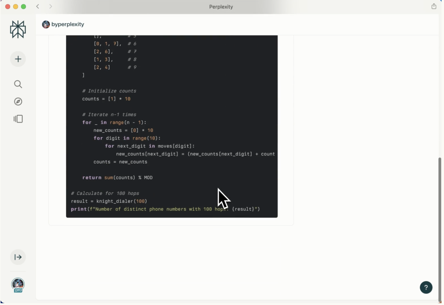Viewport: 444px width, 305px height.
Task: Click the share icon in title bar
Action: (434, 6)
